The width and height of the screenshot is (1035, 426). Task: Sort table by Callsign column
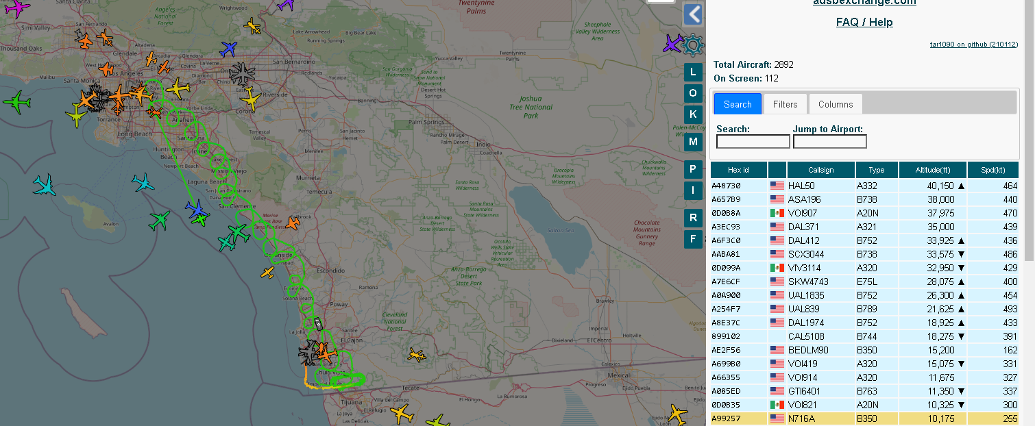821,170
